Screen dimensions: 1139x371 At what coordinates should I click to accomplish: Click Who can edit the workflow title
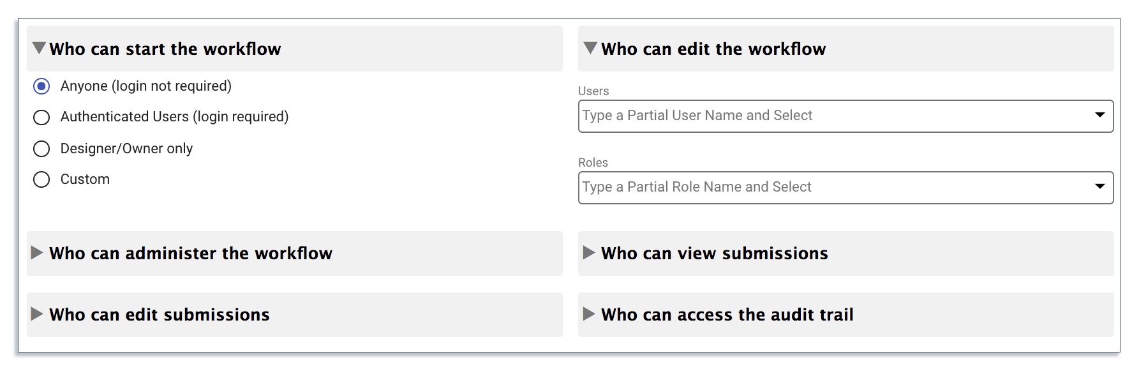[713, 49]
